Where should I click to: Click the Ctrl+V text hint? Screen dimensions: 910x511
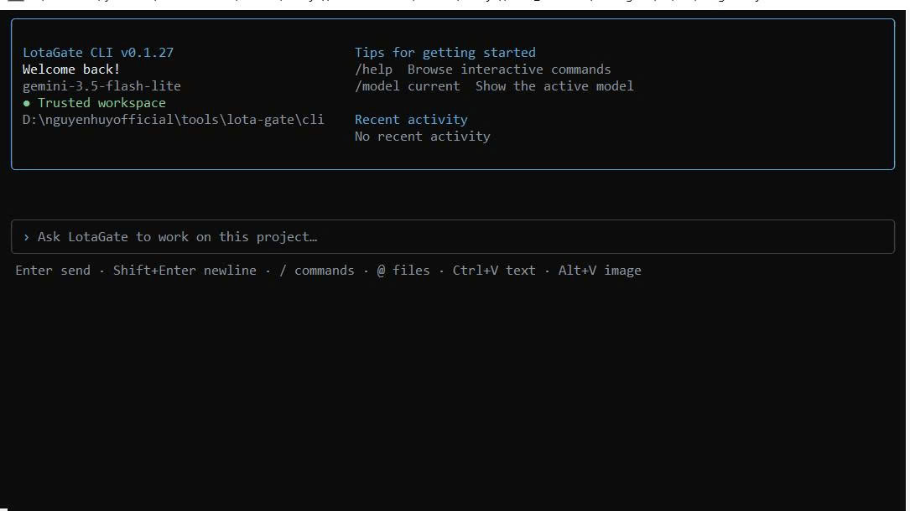(494, 271)
